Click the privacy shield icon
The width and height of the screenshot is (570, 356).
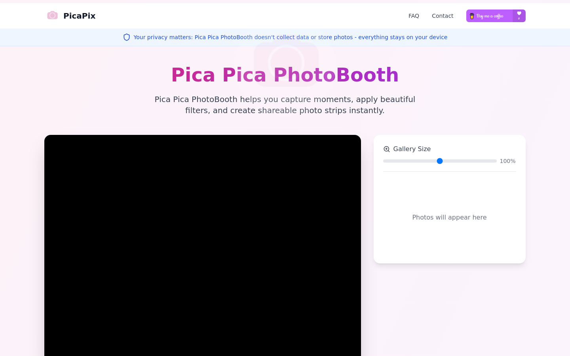click(127, 37)
